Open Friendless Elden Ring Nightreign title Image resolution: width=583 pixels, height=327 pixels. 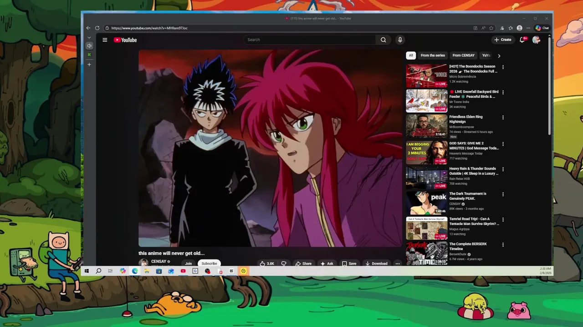[466, 119]
